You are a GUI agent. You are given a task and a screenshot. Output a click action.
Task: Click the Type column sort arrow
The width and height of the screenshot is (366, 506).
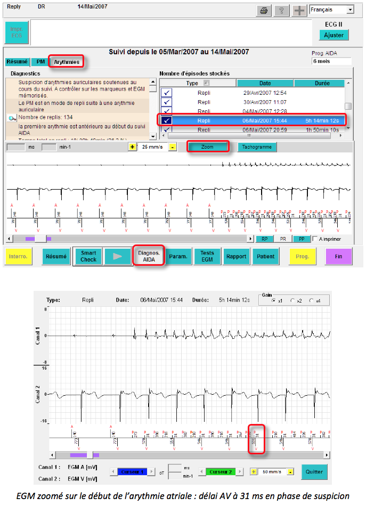click(207, 83)
